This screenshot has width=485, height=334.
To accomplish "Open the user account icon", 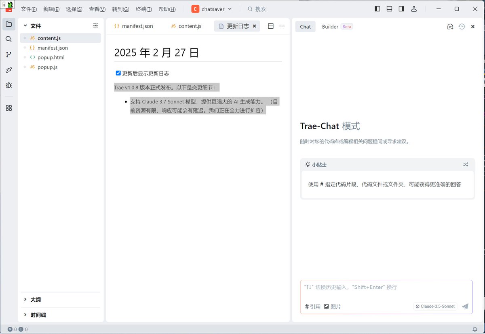I will tap(414, 9).
